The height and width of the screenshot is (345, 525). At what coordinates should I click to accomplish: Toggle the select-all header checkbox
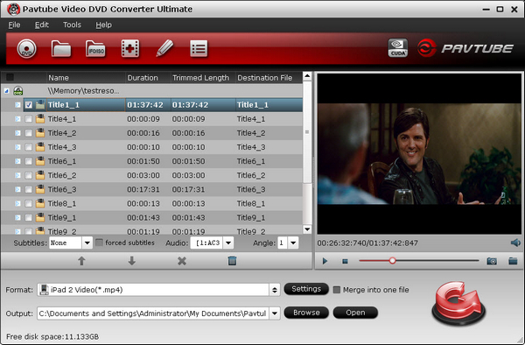10,77
